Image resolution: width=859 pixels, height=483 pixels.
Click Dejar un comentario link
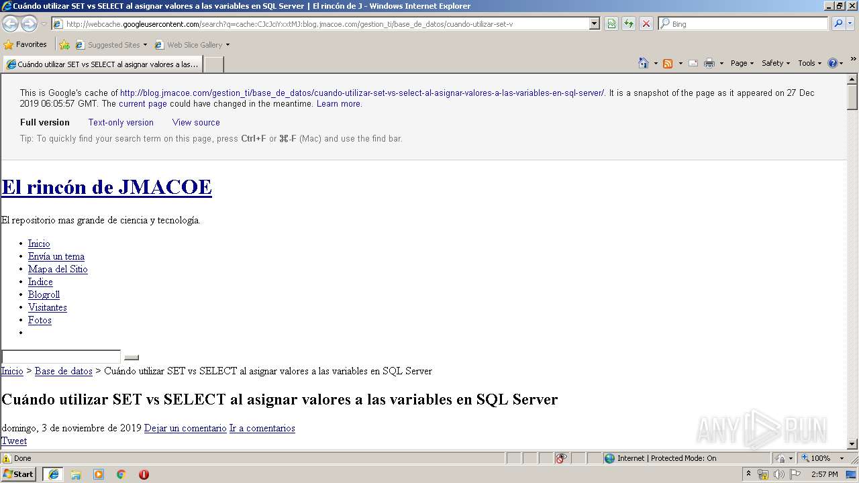click(185, 428)
